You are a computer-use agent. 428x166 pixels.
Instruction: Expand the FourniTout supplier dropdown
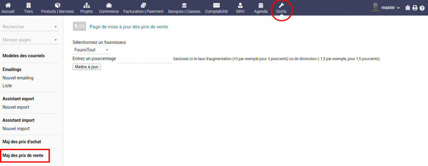(x=91, y=50)
